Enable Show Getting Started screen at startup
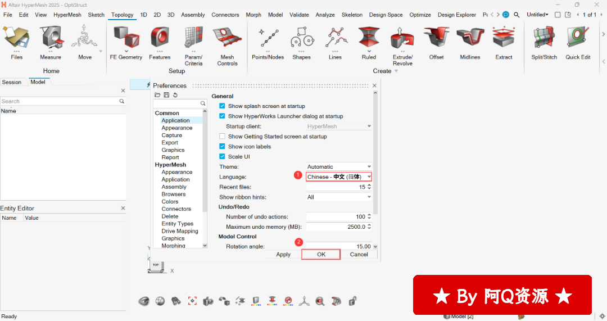This screenshot has width=607, height=321. (222, 136)
